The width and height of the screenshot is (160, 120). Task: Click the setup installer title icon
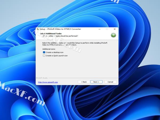(x=38, y=29)
